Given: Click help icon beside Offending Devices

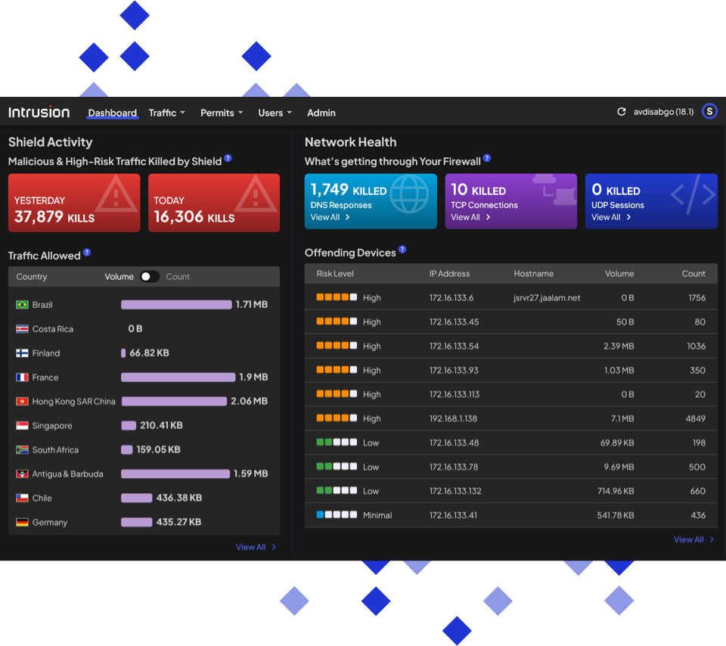Looking at the screenshot, I should click(x=402, y=250).
